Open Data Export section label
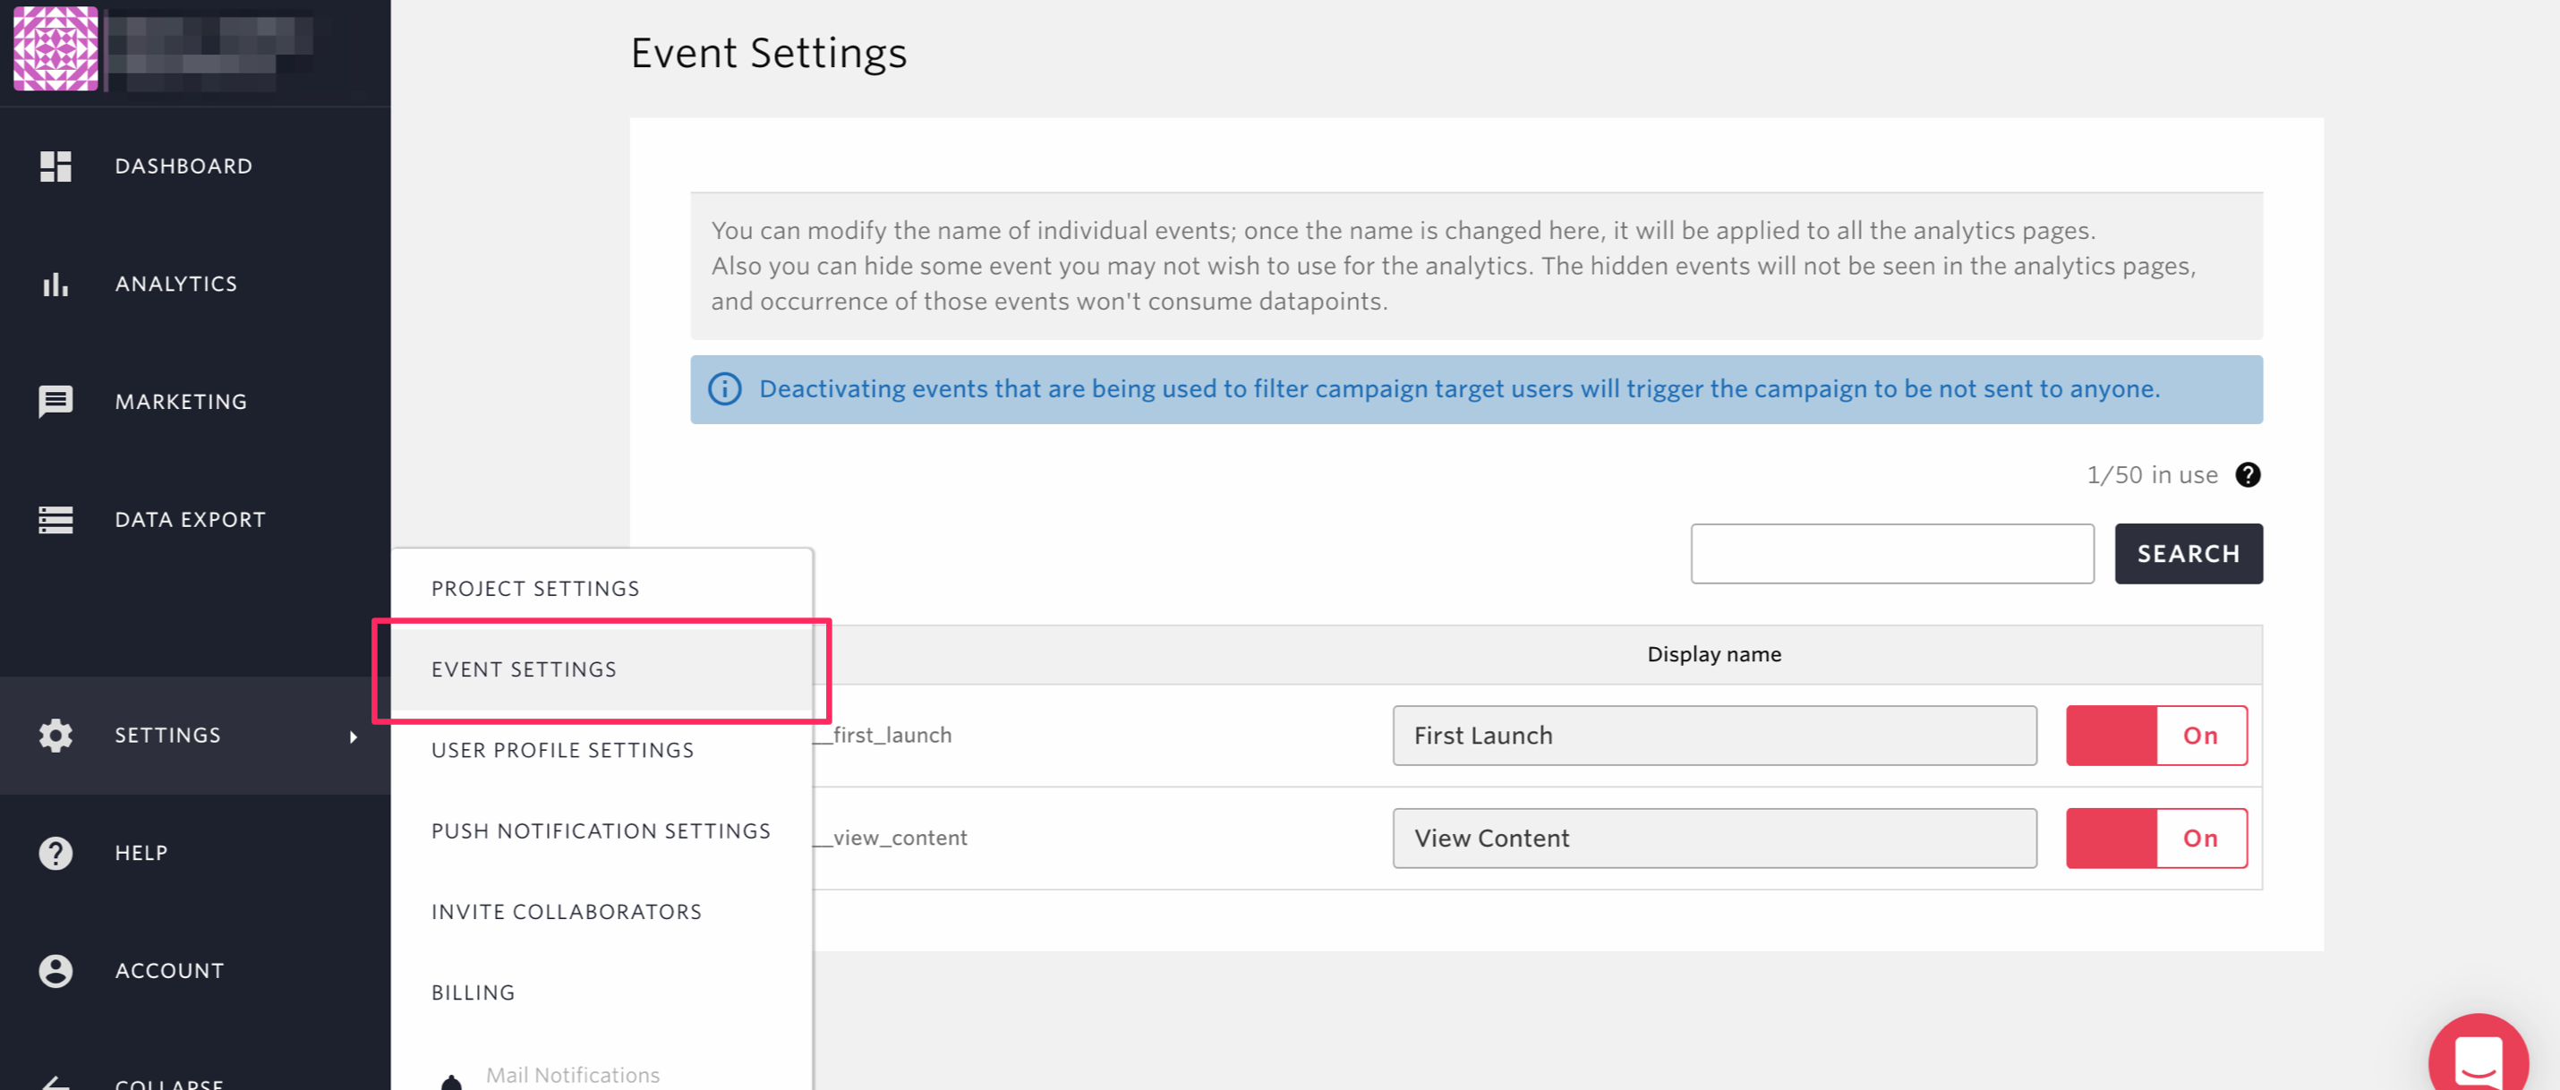The height and width of the screenshot is (1090, 2560). 191,520
